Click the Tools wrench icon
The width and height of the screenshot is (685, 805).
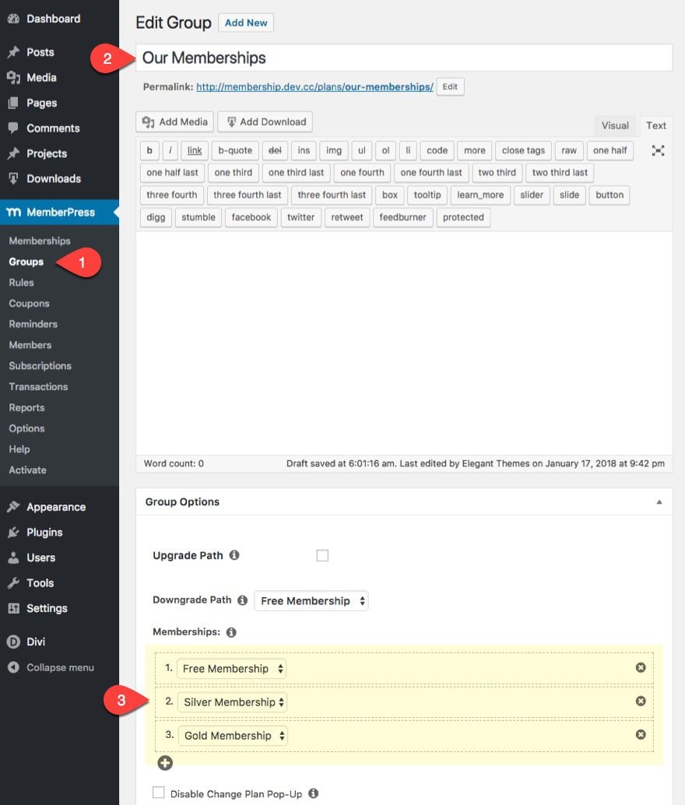tap(13, 582)
